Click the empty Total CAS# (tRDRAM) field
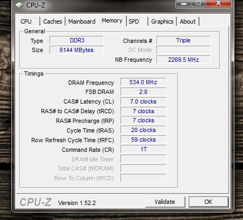Image resolution: width=243 pixels, height=220 pixels. (144, 169)
